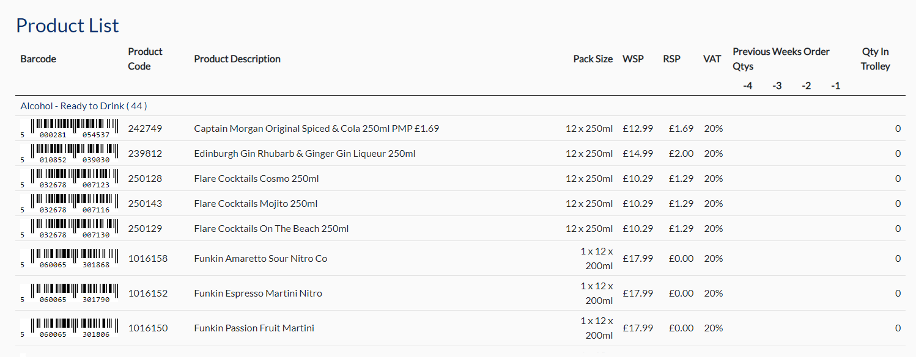Click the Flare Cocktails Cosmo barcode
The width and height of the screenshot is (916, 357).
70,179
